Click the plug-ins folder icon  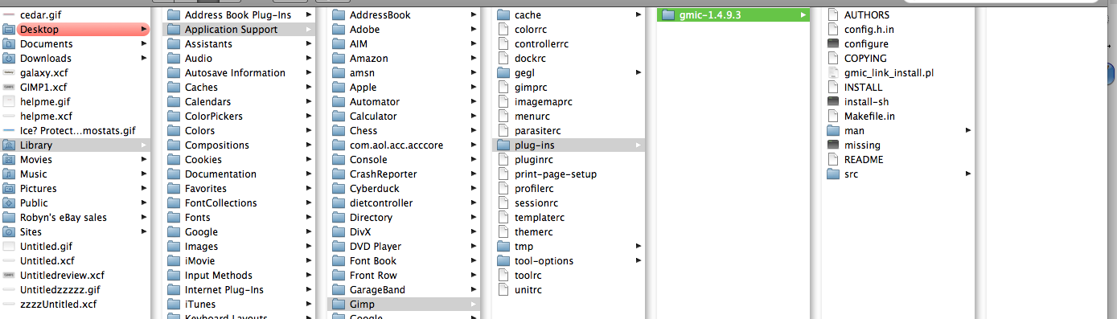click(503, 145)
